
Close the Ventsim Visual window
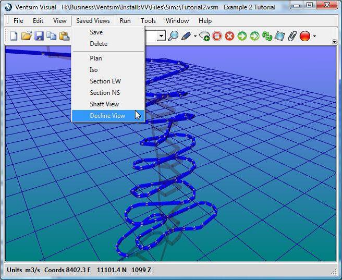327,5
